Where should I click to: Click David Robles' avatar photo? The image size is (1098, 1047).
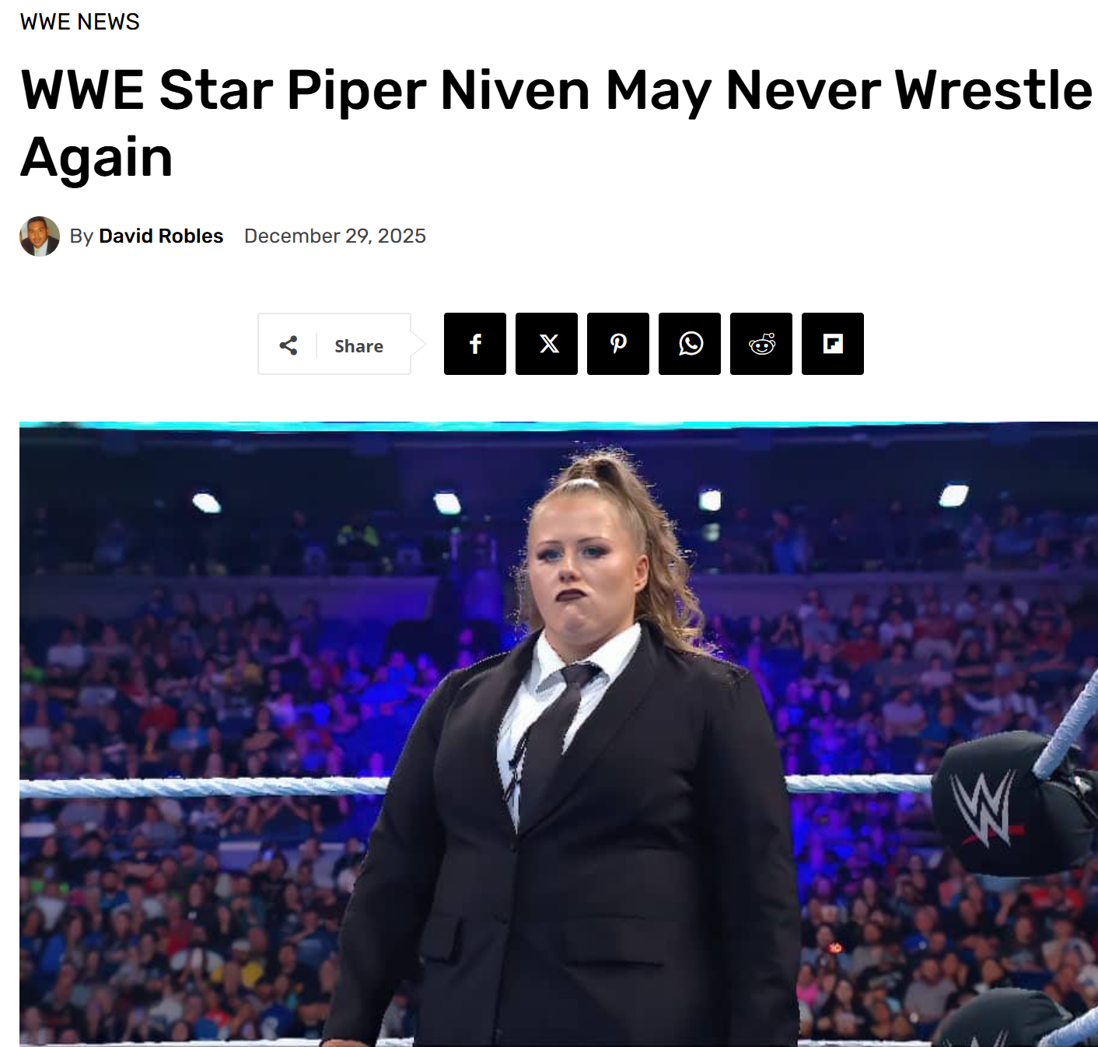[x=40, y=236]
